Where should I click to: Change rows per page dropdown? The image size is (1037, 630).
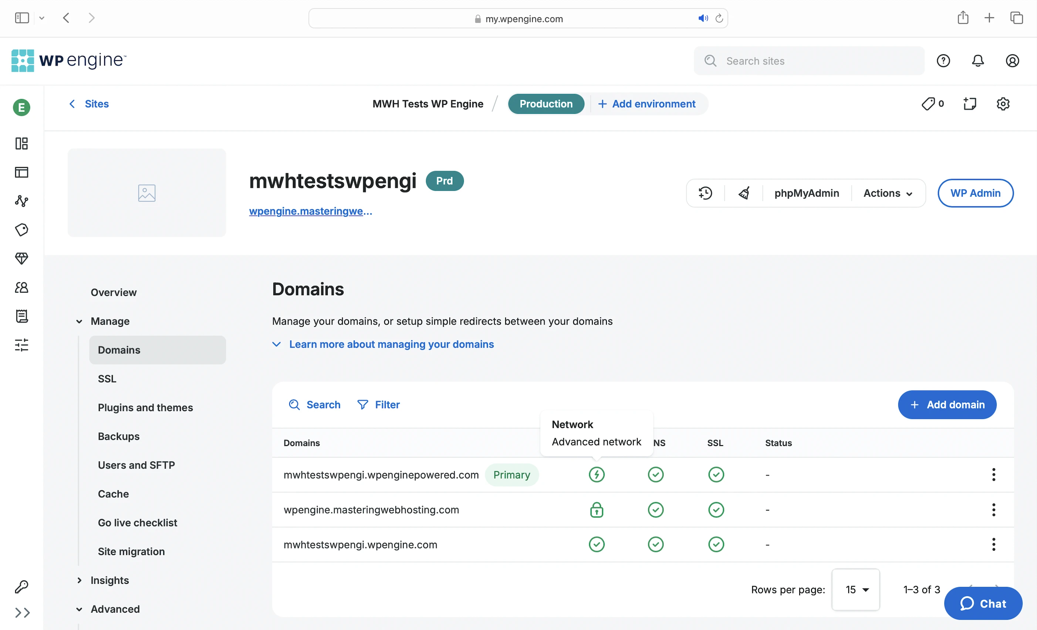[856, 589]
